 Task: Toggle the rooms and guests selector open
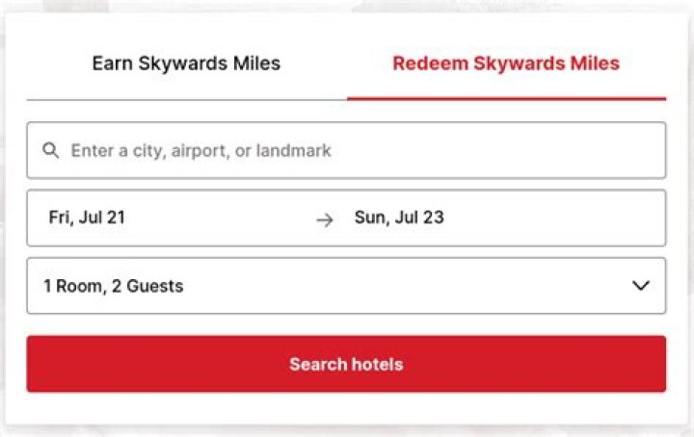(x=346, y=286)
